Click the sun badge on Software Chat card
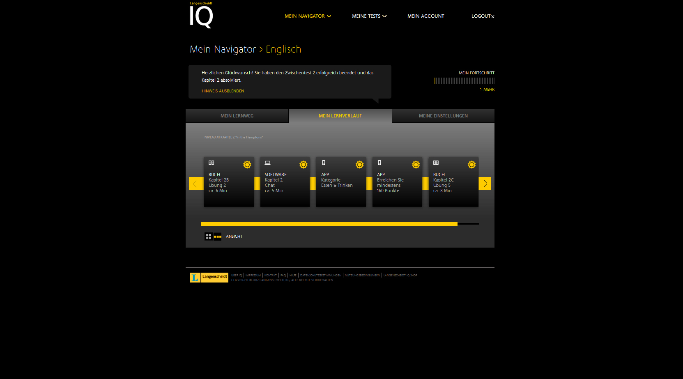The image size is (683, 379). coord(303,165)
